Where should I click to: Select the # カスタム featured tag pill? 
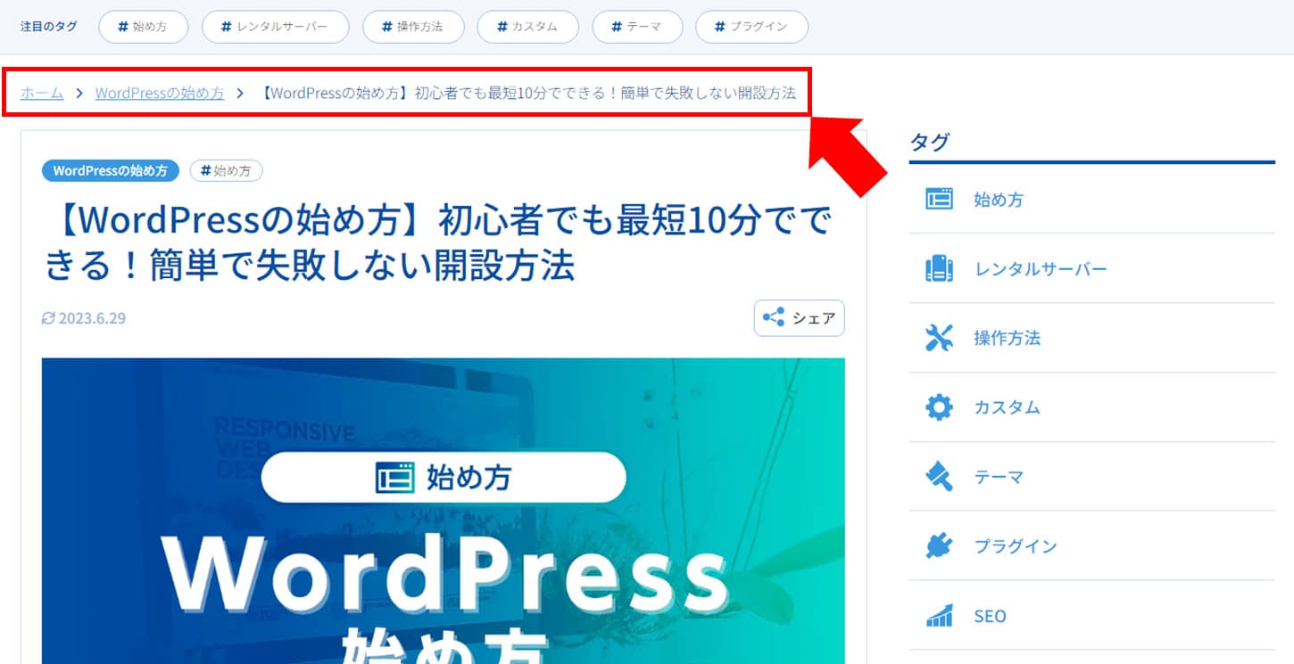tap(528, 27)
